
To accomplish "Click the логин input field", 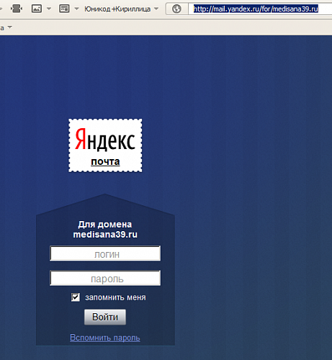I will click(x=105, y=253).
